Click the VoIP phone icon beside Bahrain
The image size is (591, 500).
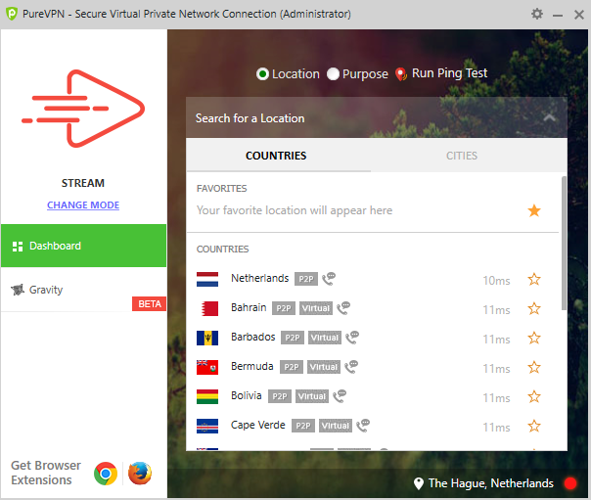[x=343, y=308]
